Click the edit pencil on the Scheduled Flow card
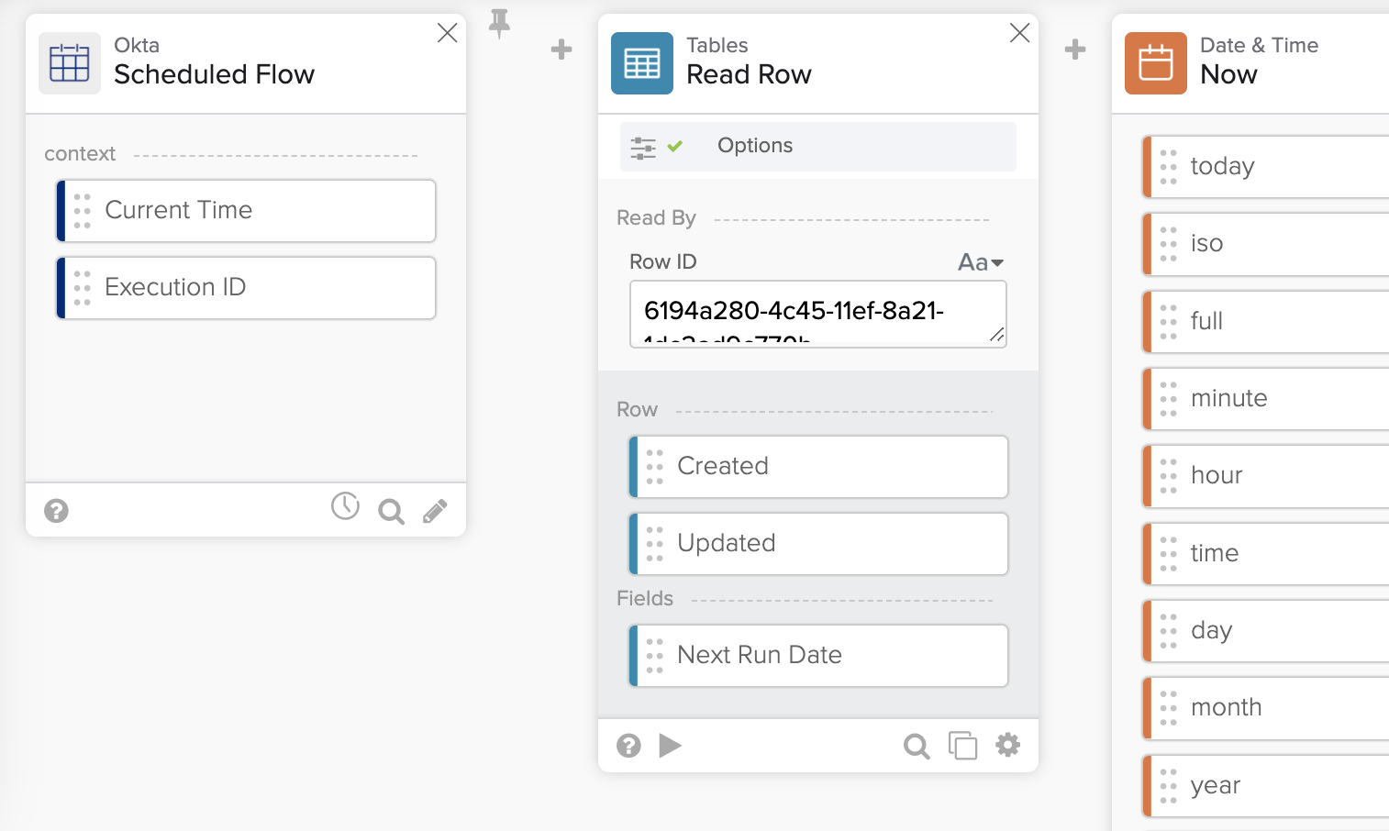The height and width of the screenshot is (831, 1389). coord(435,510)
